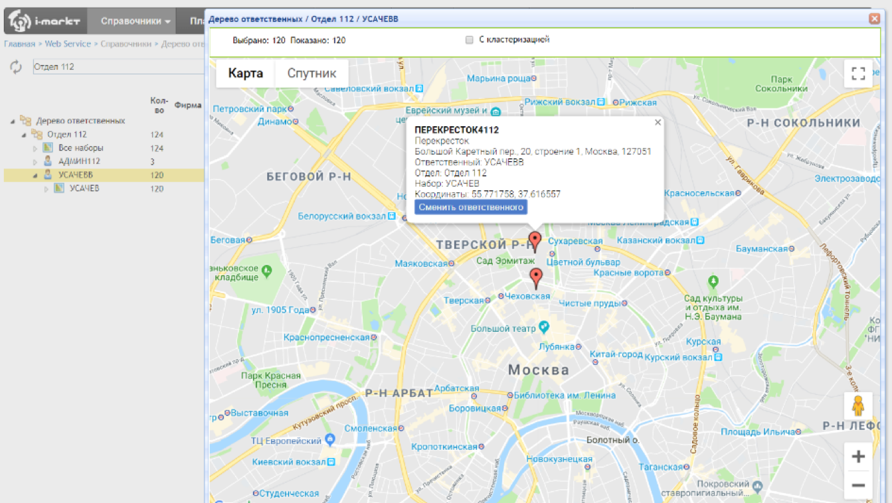
Task: Select the Все наборы tree item
Action: [81, 148]
